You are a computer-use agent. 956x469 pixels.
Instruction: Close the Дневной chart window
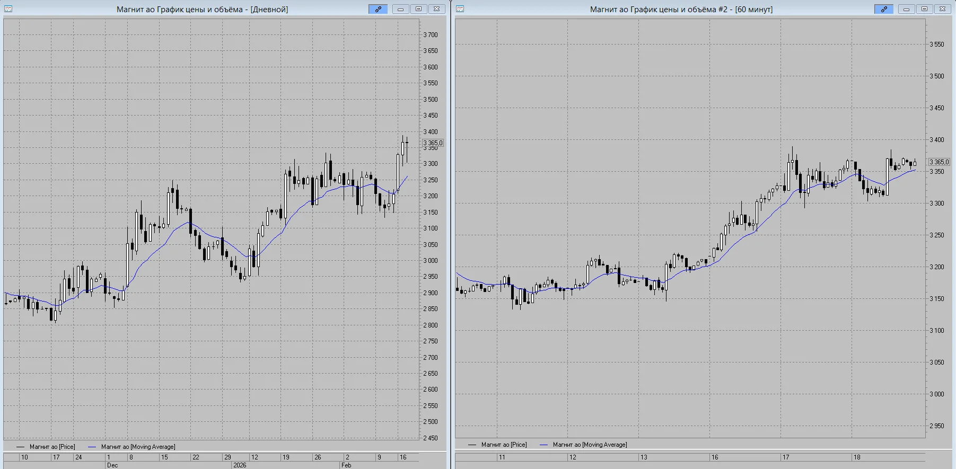pos(436,9)
